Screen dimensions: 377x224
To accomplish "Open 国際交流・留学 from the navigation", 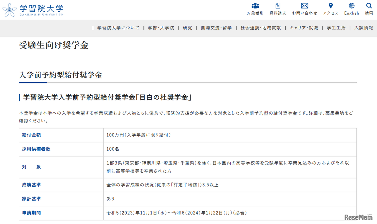I will tap(216, 28).
